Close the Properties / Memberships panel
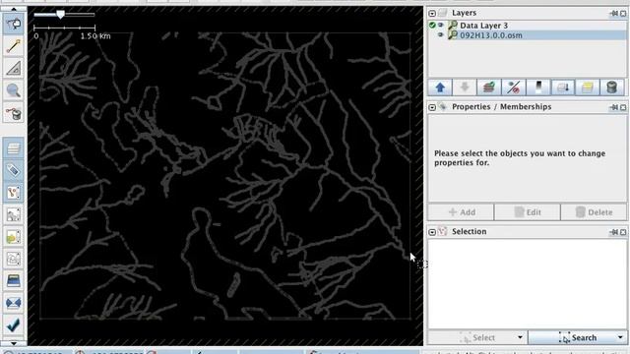This screenshot has height=354, width=630. point(623,107)
